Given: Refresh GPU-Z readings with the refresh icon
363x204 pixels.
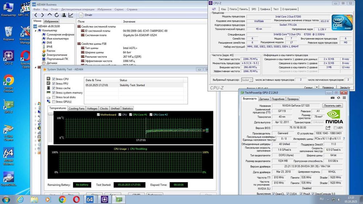Looking at the screenshot, I should [x=338, y=98].
